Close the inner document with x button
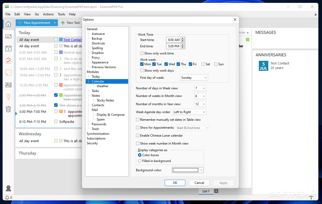 pyautogui.click(x=315, y=15)
